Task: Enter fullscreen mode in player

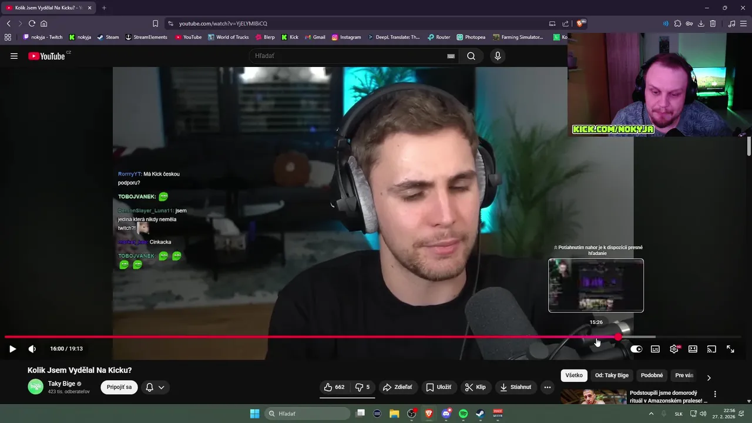Action: 730,349
